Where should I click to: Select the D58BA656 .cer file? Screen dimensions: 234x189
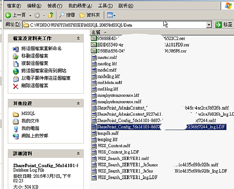[x=142, y=51]
